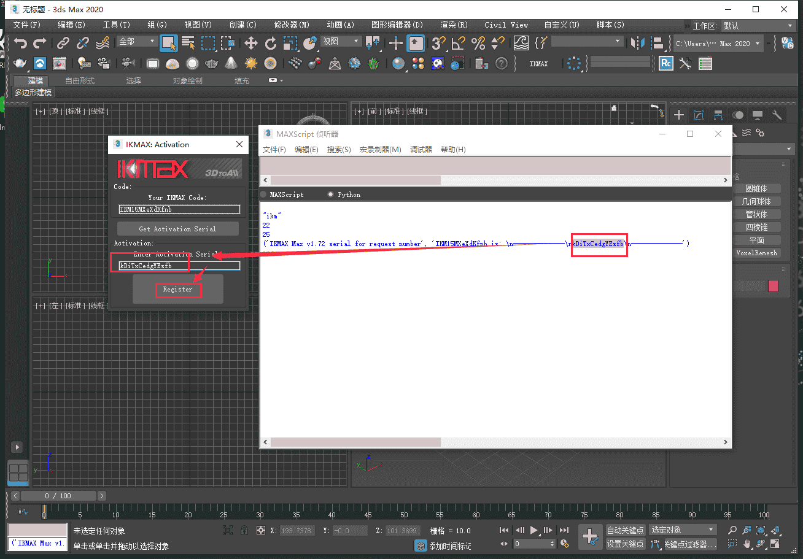Open 宏录制器(M) menu in MAXScript listener
Image resolution: width=803 pixels, height=559 pixels.
click(x=381, y=150)
